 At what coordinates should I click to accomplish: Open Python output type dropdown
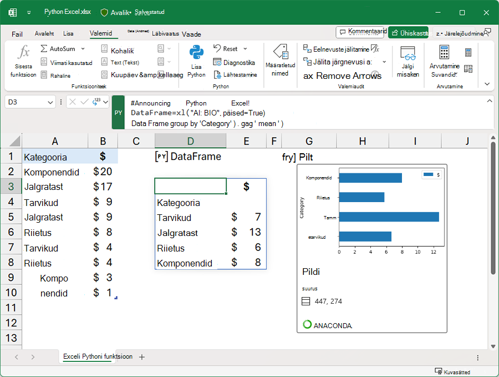pyautogui.click(x=105, y=102)
